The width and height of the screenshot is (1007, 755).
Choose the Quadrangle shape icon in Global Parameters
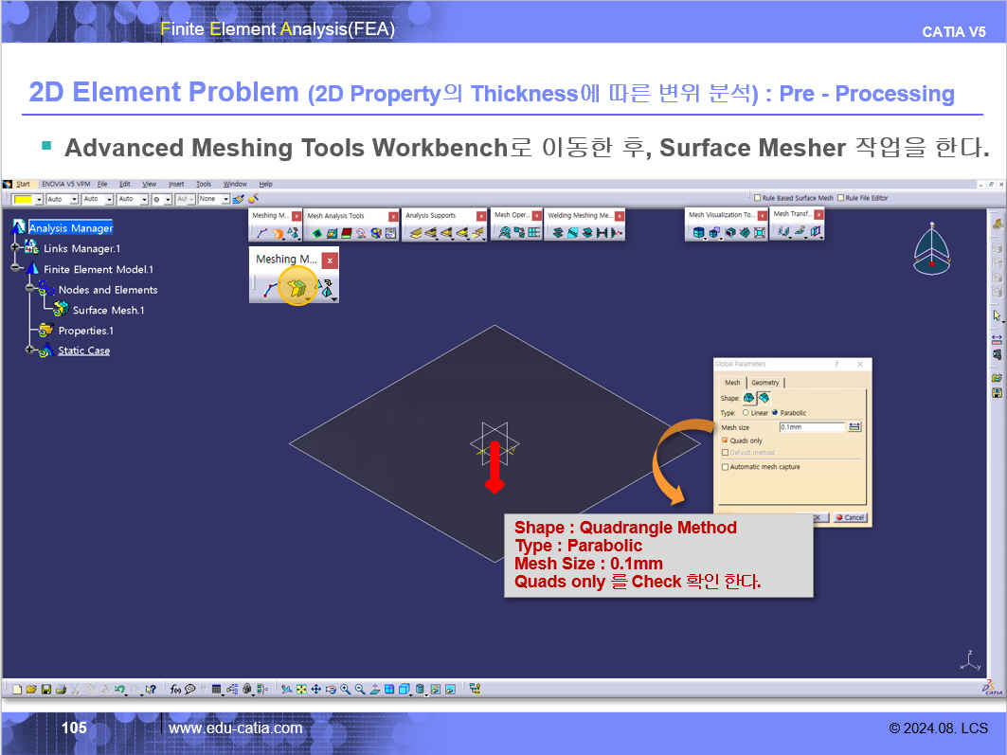click(x=763, y=398)
